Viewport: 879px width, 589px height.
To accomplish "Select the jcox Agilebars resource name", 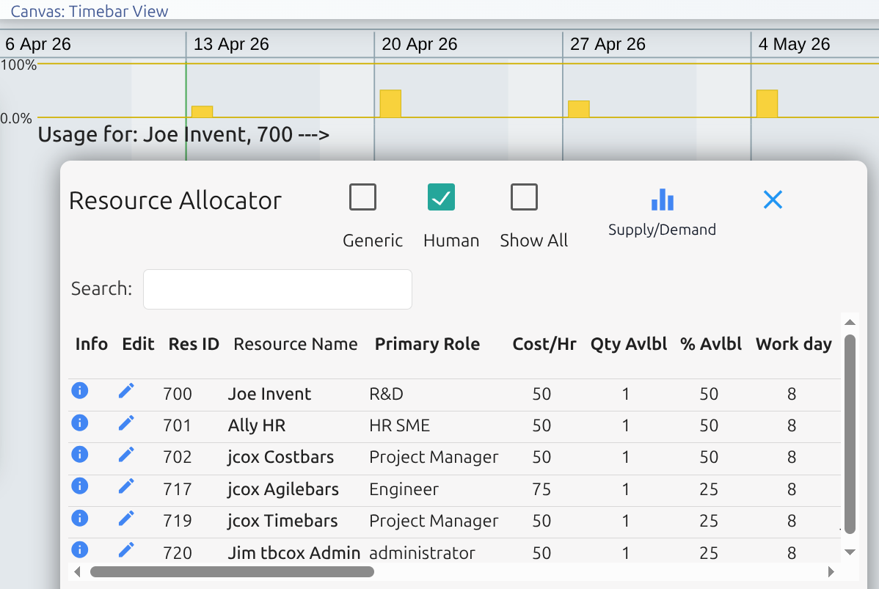I will point(283,489).
